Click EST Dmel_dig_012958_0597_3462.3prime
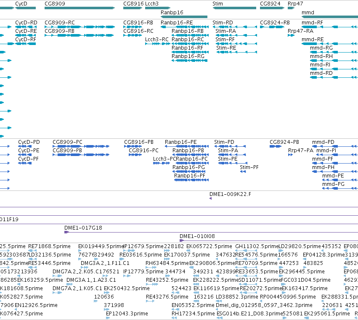 tap(217, 309)
